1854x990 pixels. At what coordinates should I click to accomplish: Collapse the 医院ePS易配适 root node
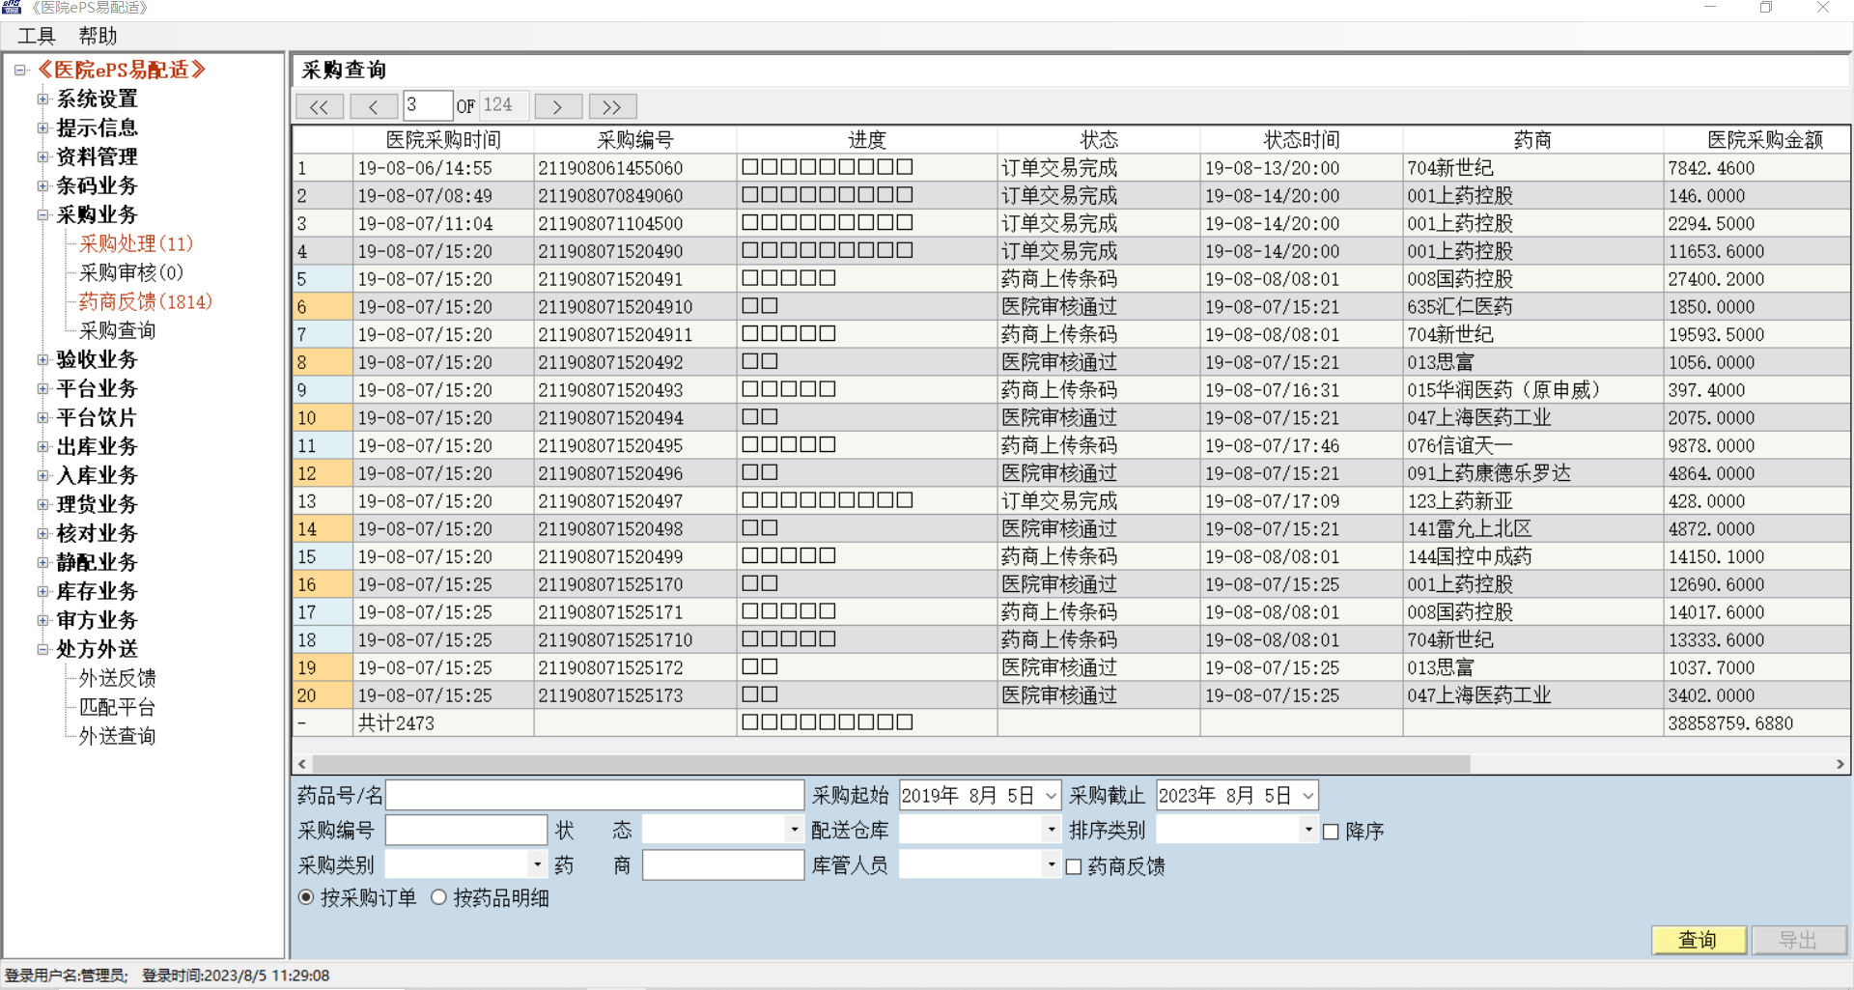click(x=19, y=70)
